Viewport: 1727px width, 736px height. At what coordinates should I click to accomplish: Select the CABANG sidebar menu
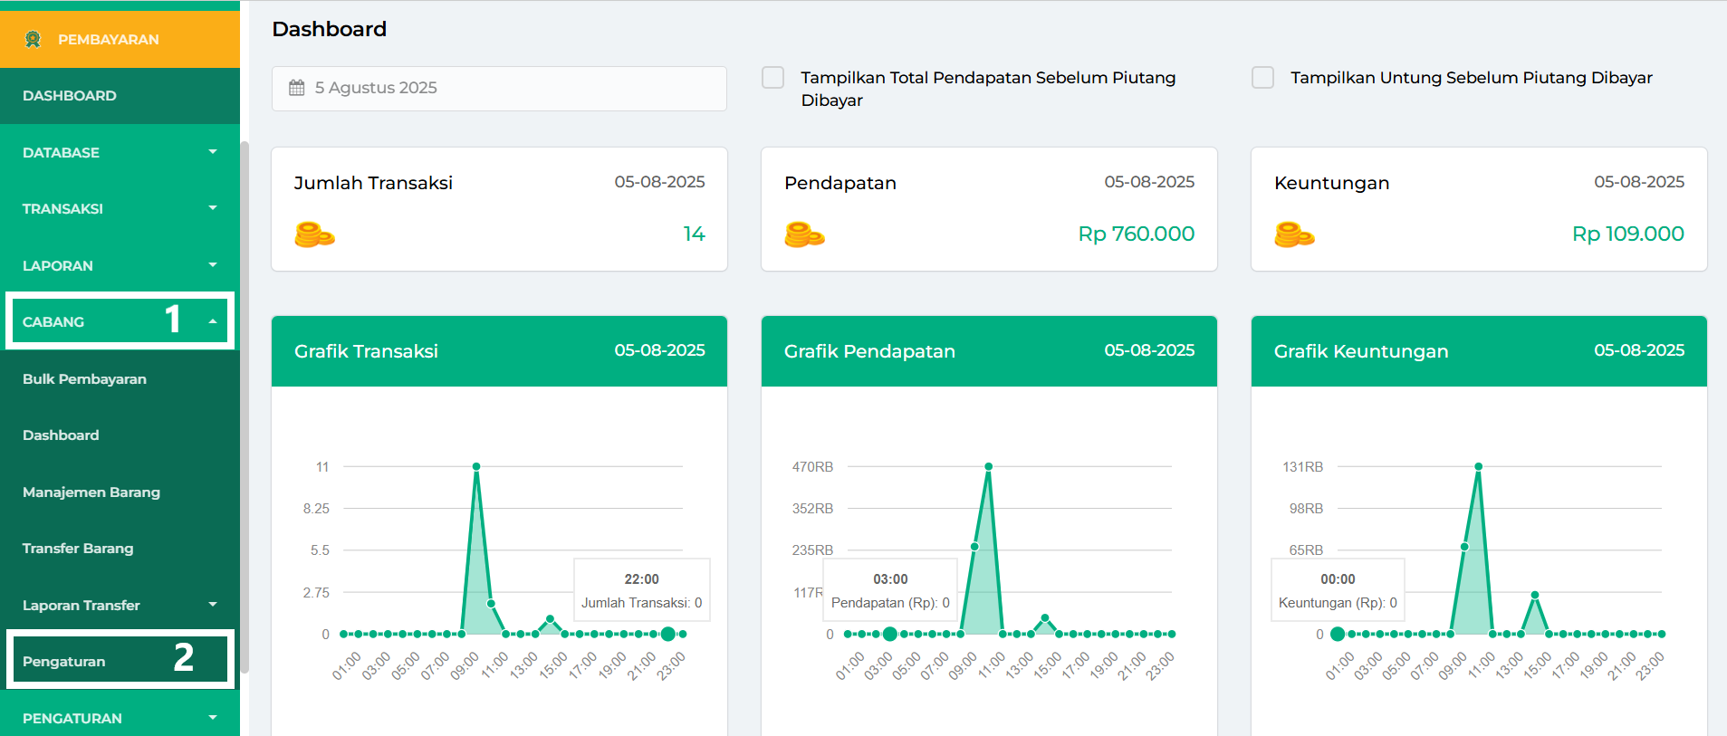click(x=120, y=321)
